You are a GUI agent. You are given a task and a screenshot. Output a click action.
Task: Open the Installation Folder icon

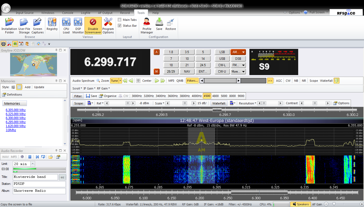[x=9, y=26]
